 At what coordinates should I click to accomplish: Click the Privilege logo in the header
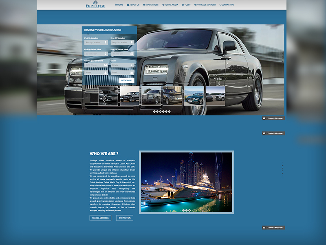coord(95,5)
